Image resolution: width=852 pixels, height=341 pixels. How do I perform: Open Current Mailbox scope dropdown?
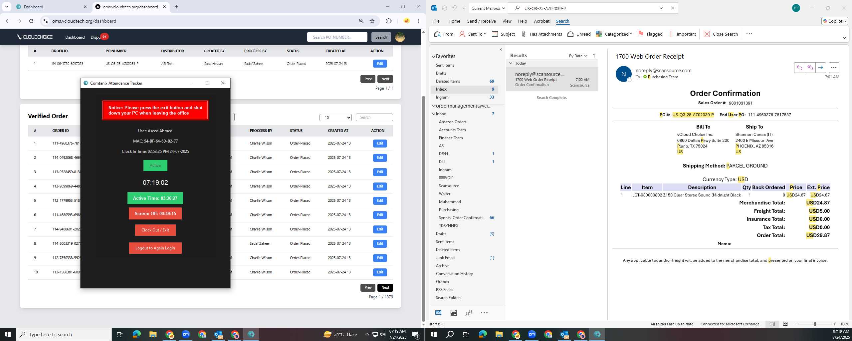tap(488, 8)
